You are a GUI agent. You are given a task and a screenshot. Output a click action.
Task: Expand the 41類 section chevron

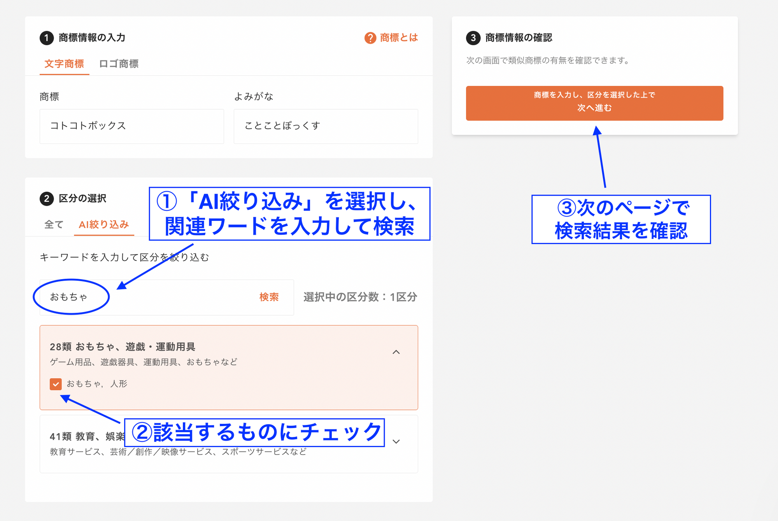coord(396,442)
